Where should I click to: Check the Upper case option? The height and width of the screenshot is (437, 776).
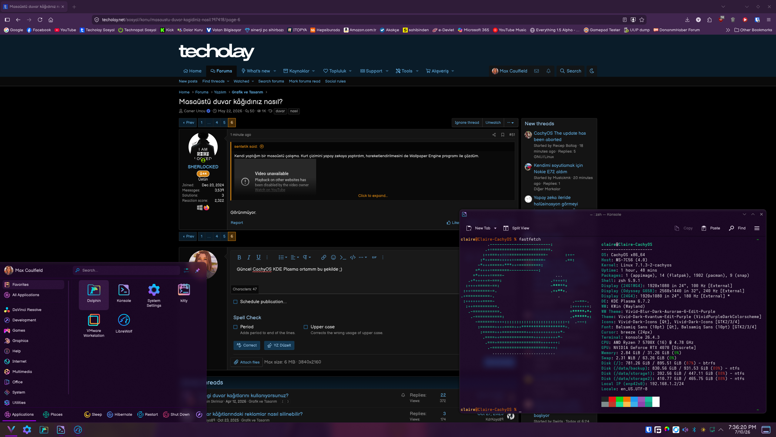click(x=306, y=327)
